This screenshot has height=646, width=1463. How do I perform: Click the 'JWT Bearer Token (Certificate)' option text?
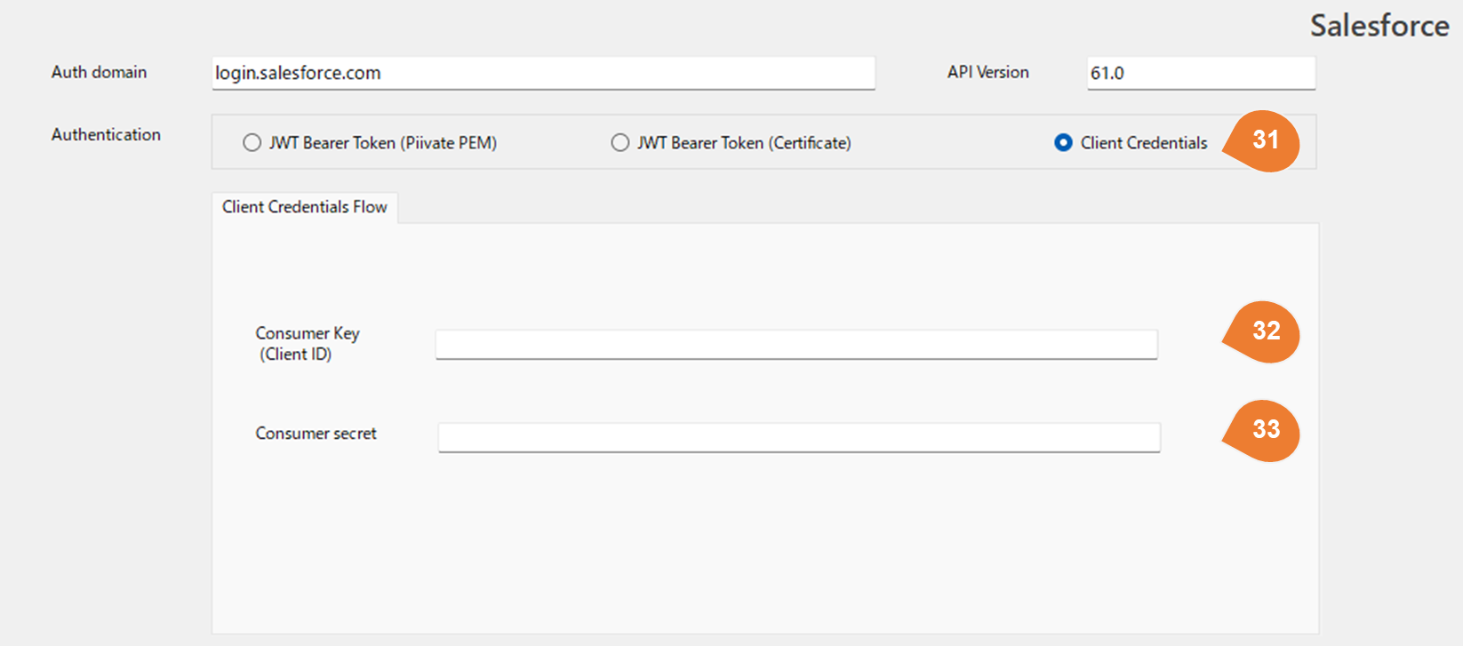coord(744,143)
